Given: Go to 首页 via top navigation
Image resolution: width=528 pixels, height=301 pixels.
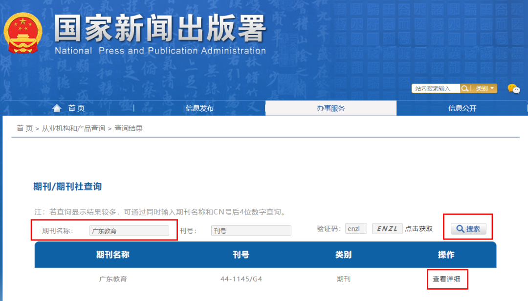Looking at the screenshot, I should click(76, 108).
